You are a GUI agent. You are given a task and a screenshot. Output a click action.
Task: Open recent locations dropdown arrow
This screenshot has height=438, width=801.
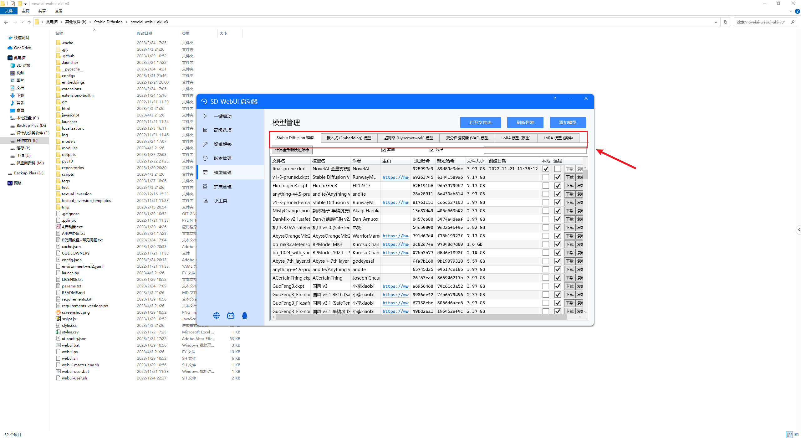tap(23, 22)
